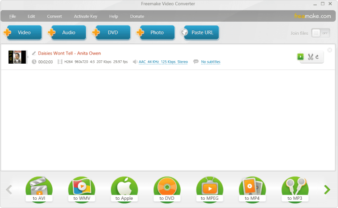The image size is (338, 208).
Task: Open the File menu
Action: pos(13,16)
